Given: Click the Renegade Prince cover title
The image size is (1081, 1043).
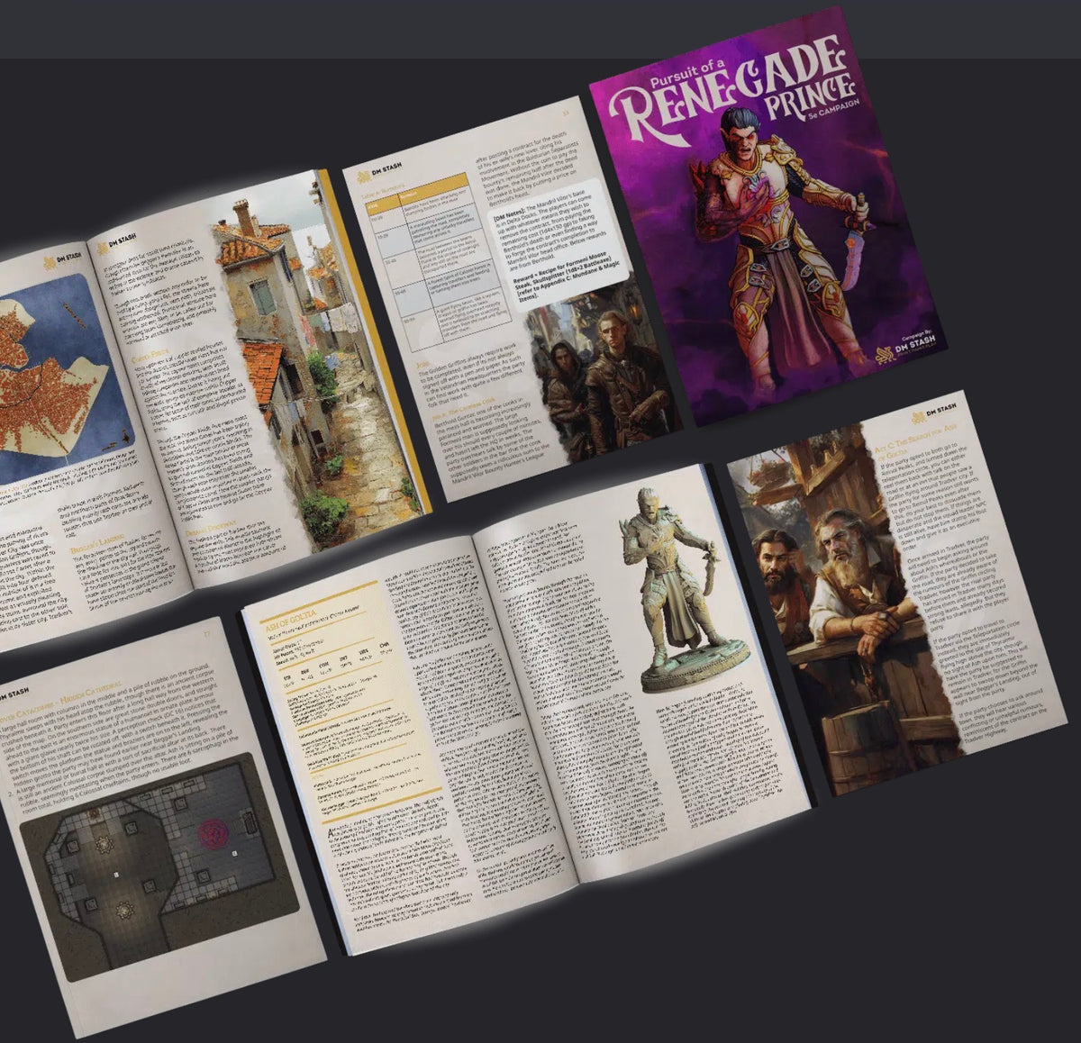Looking at the screenshot, I should click(731, 91).
